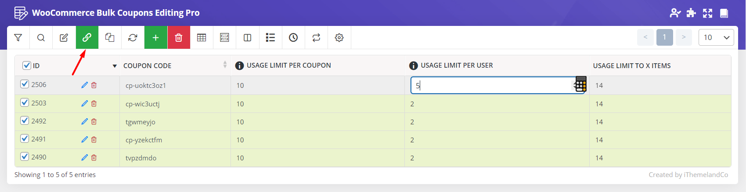Open the rows-per-page dropdown showing 10
The height and width of the screenshot is (192, 746).
(716, 38)
